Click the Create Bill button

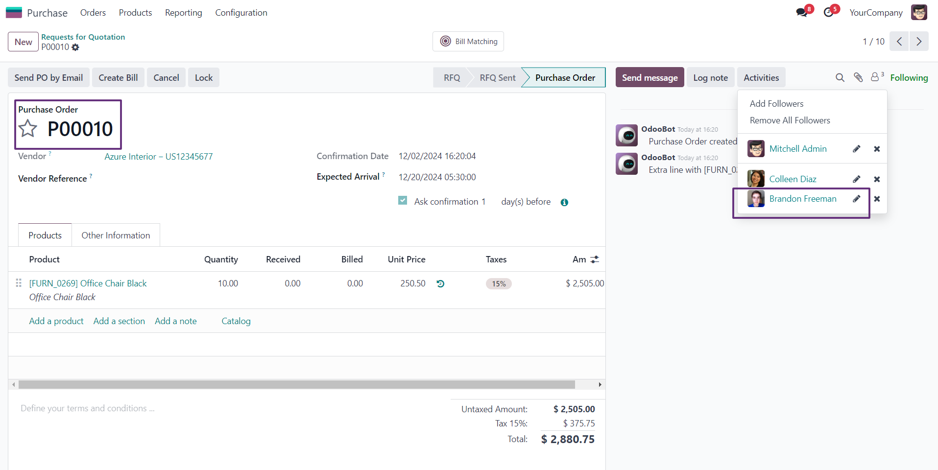click(118, 77)
